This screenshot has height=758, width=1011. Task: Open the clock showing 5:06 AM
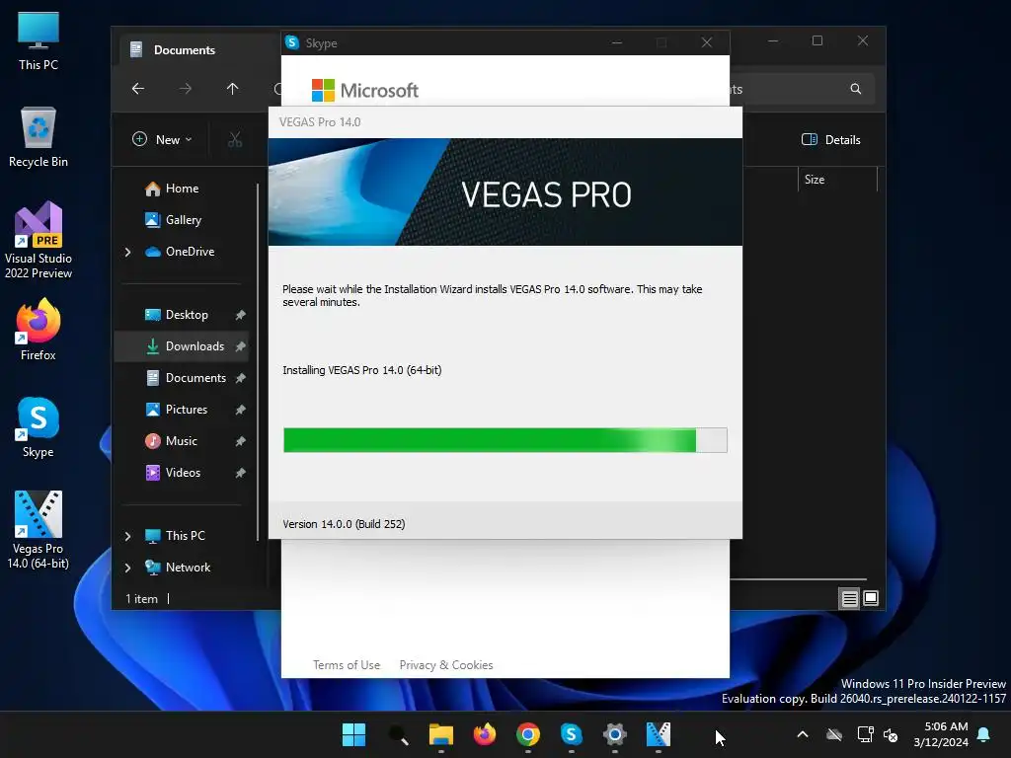(941, 734)
